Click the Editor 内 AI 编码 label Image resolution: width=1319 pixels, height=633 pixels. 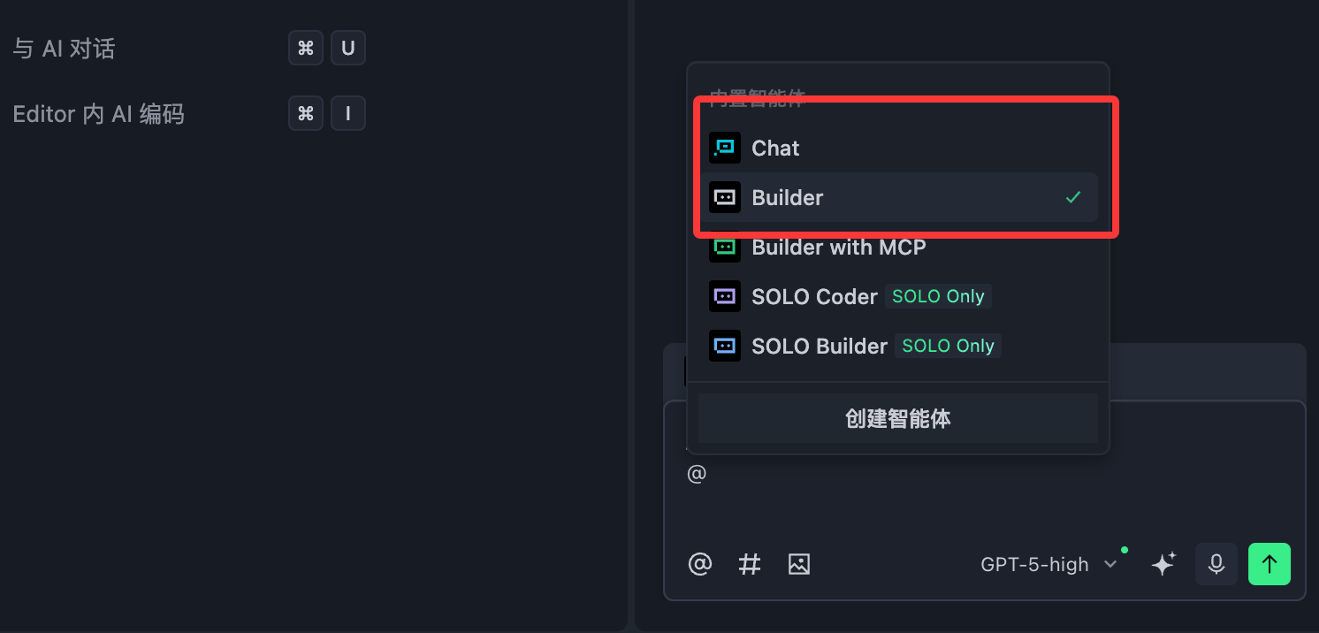(98, 114)
